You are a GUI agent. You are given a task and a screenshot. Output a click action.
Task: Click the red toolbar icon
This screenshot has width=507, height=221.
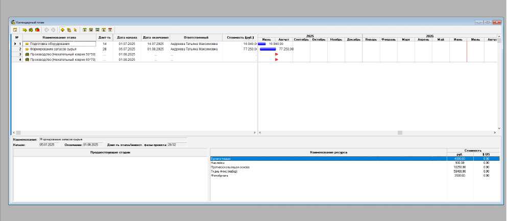tap(37, 30)
